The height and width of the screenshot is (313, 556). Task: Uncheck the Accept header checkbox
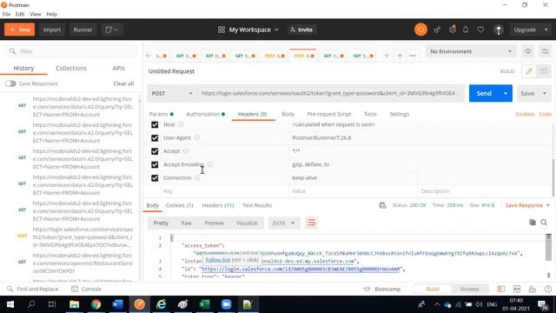[x=155, y=151]
